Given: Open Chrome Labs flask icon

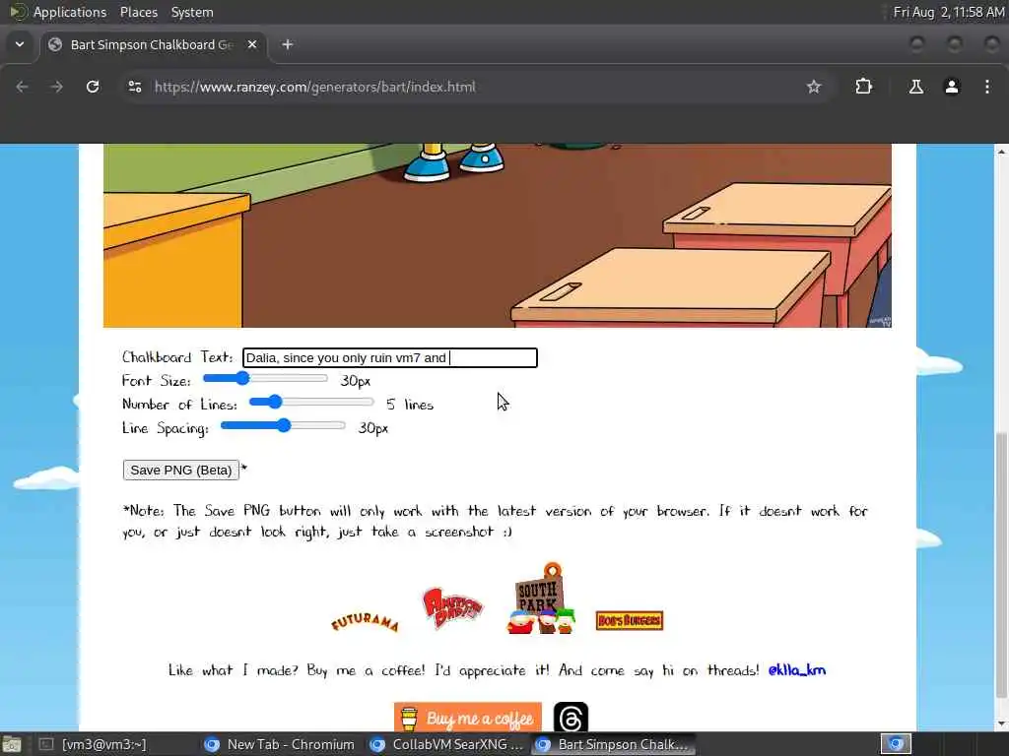Looking at the screenshot, I should click(915, 87).
